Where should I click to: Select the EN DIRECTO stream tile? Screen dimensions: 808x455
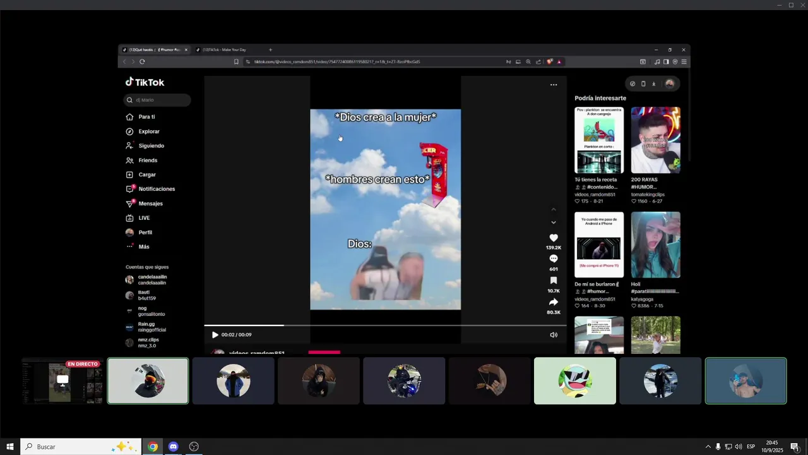pos(62,381)
